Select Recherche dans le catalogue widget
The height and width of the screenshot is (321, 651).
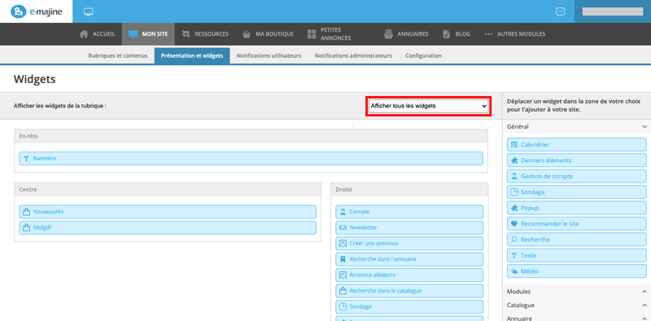[x=409, y=291]
